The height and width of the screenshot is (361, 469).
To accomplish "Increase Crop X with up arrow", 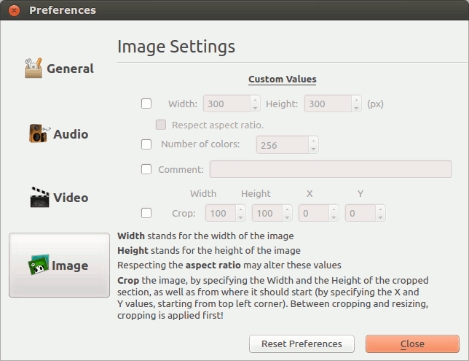I will tap(334, 209).
